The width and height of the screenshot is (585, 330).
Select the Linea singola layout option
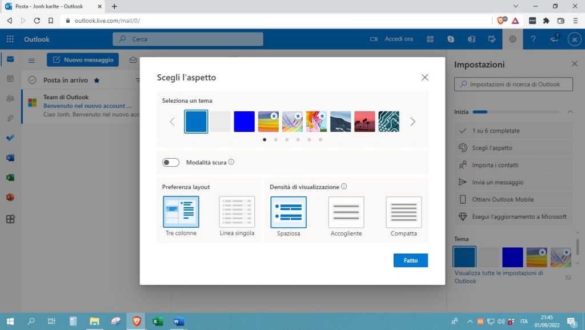[237, 212]
